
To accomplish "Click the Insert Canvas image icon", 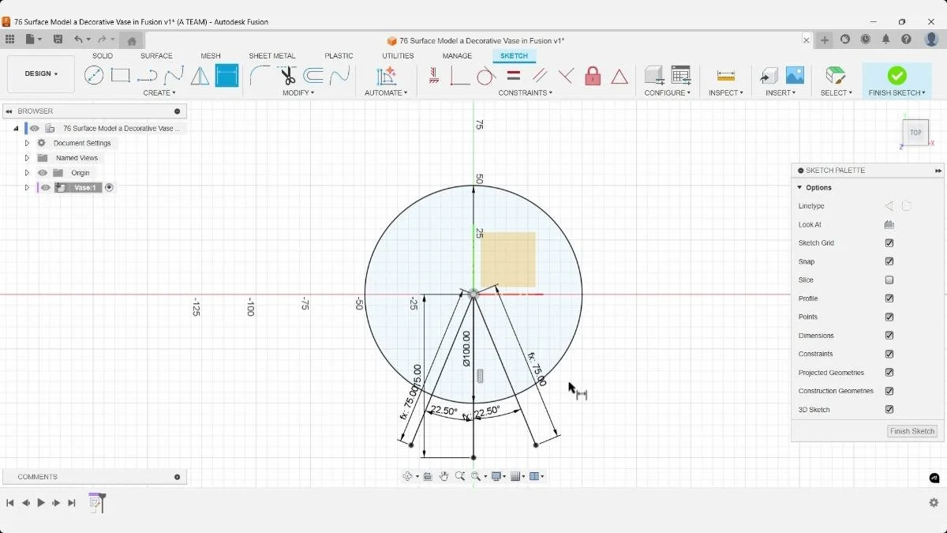I will click(x=795, y=75).
